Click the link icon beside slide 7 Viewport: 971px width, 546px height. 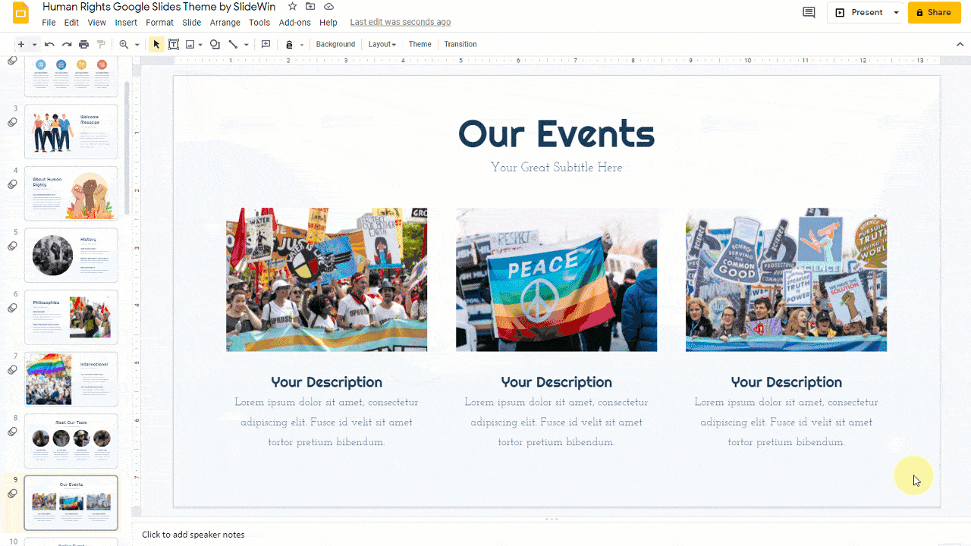13,370
